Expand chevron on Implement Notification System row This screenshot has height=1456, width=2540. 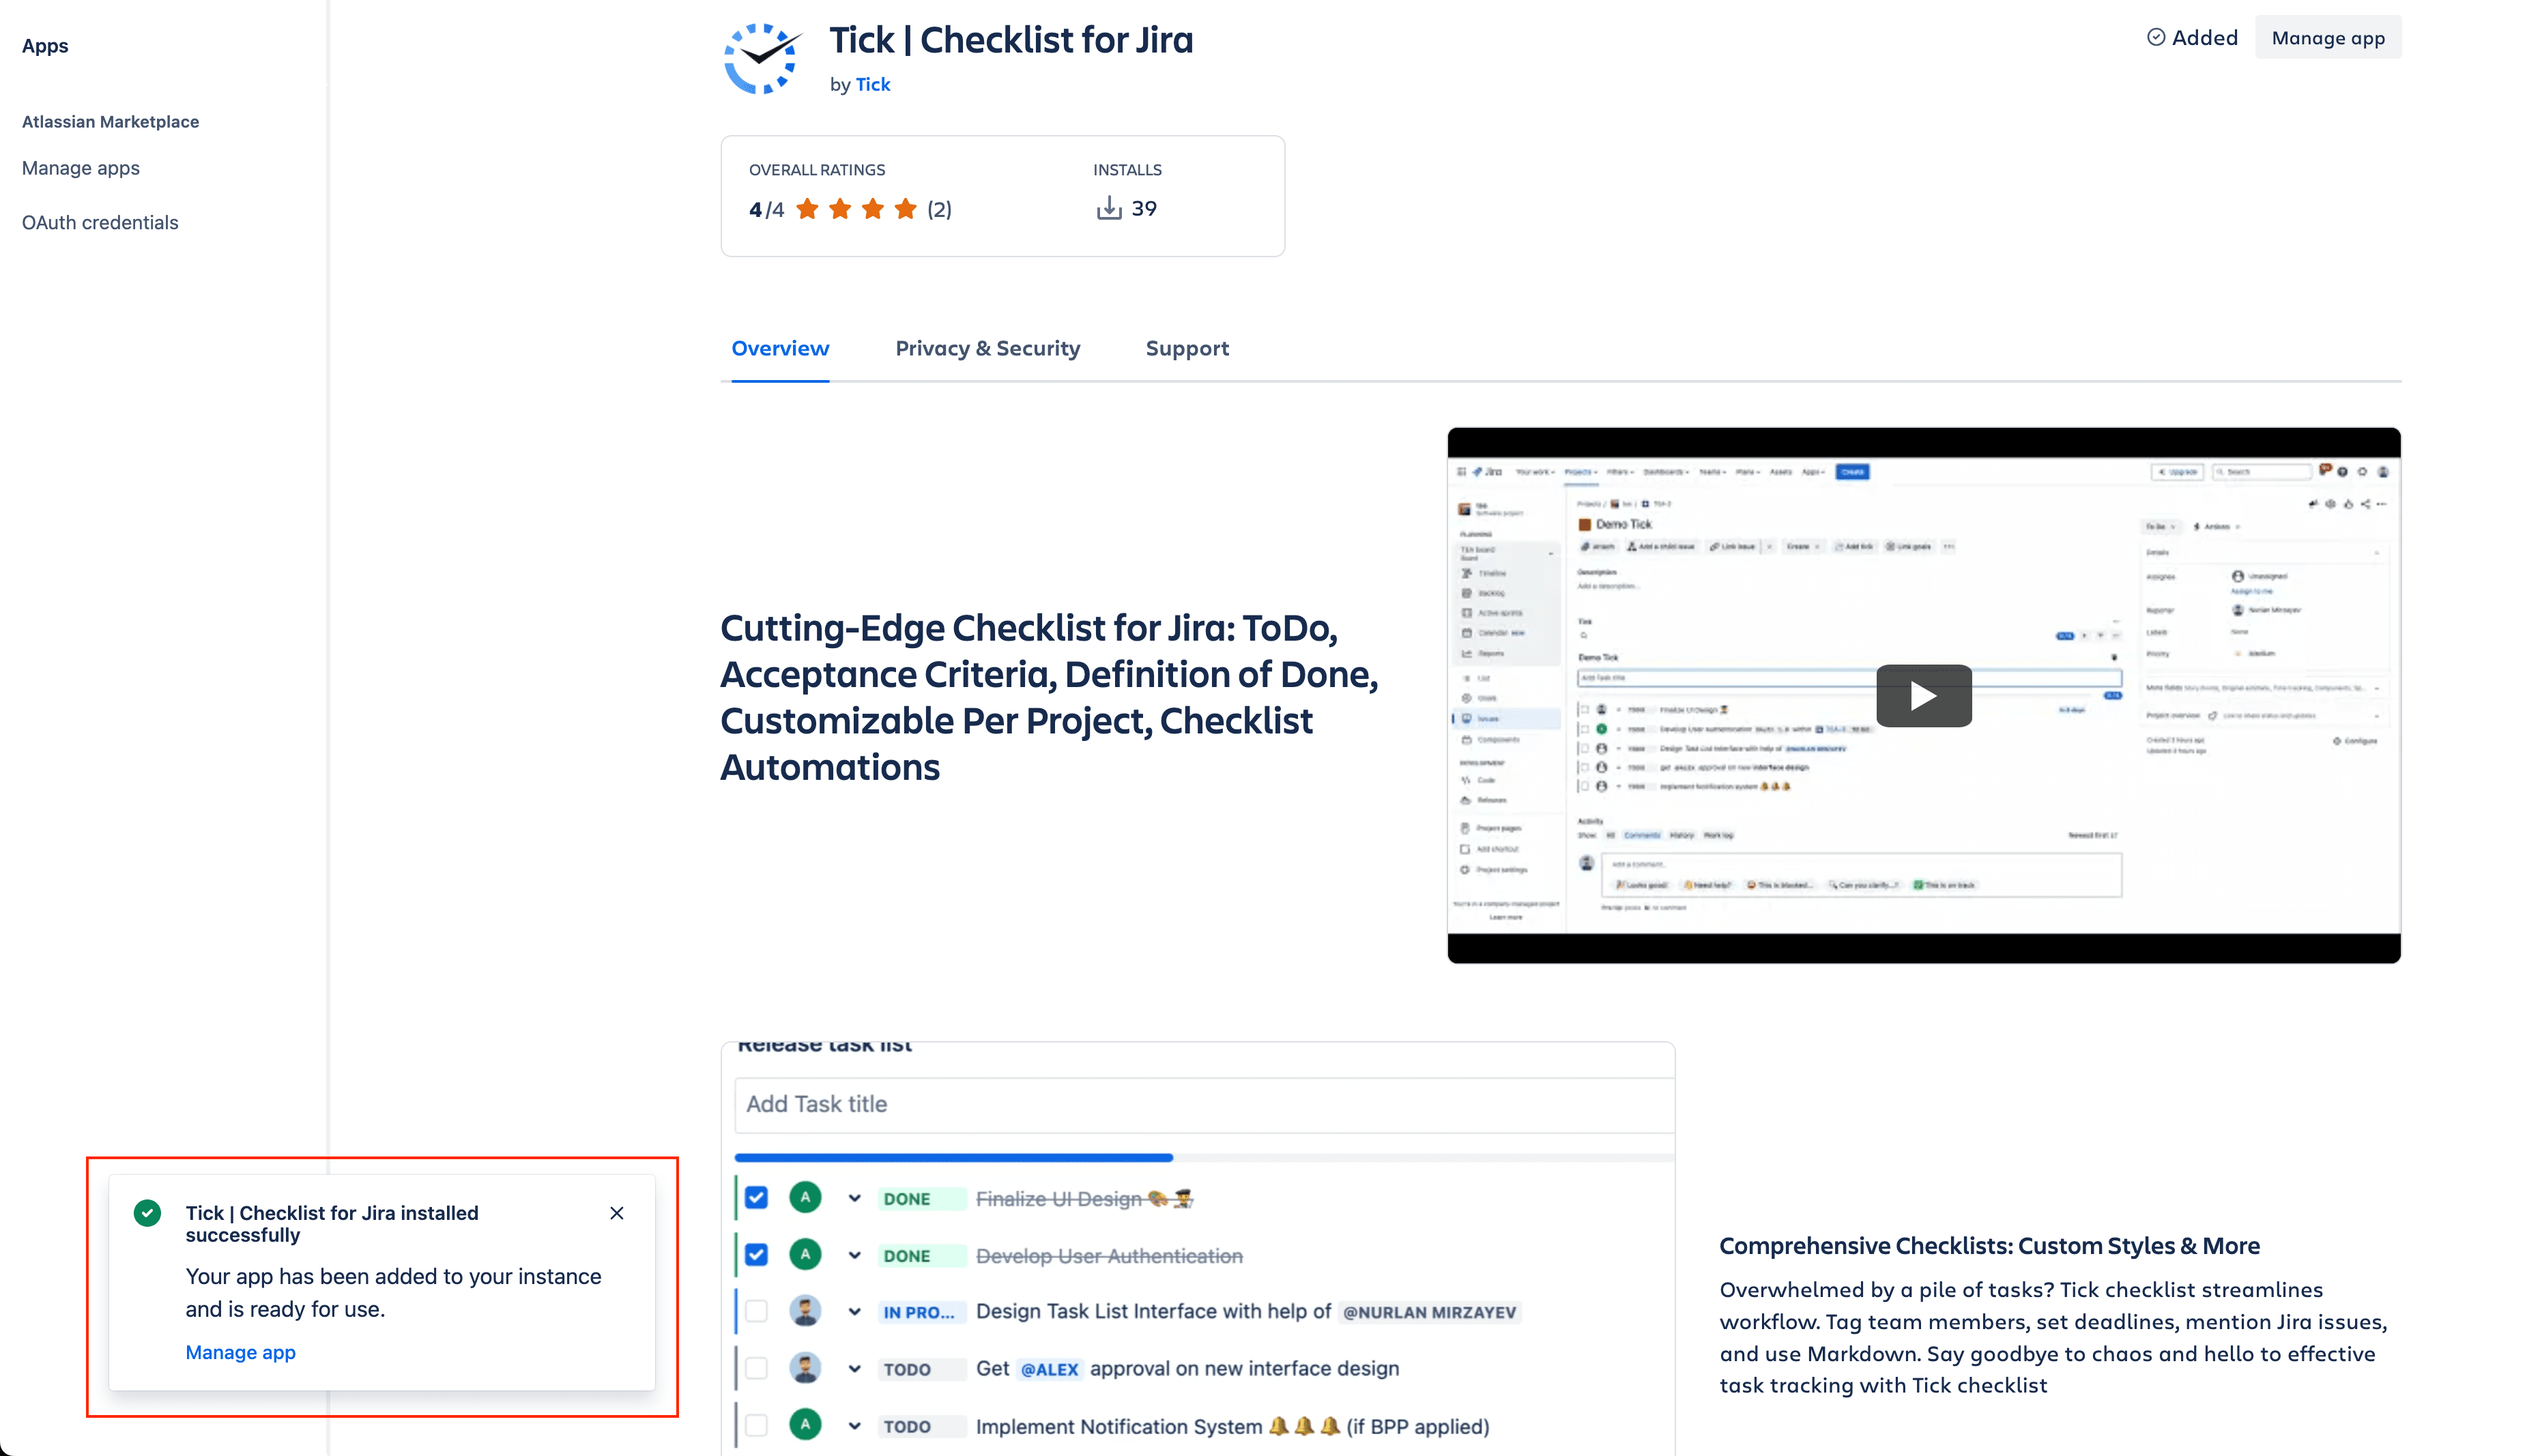point(854,1426)
